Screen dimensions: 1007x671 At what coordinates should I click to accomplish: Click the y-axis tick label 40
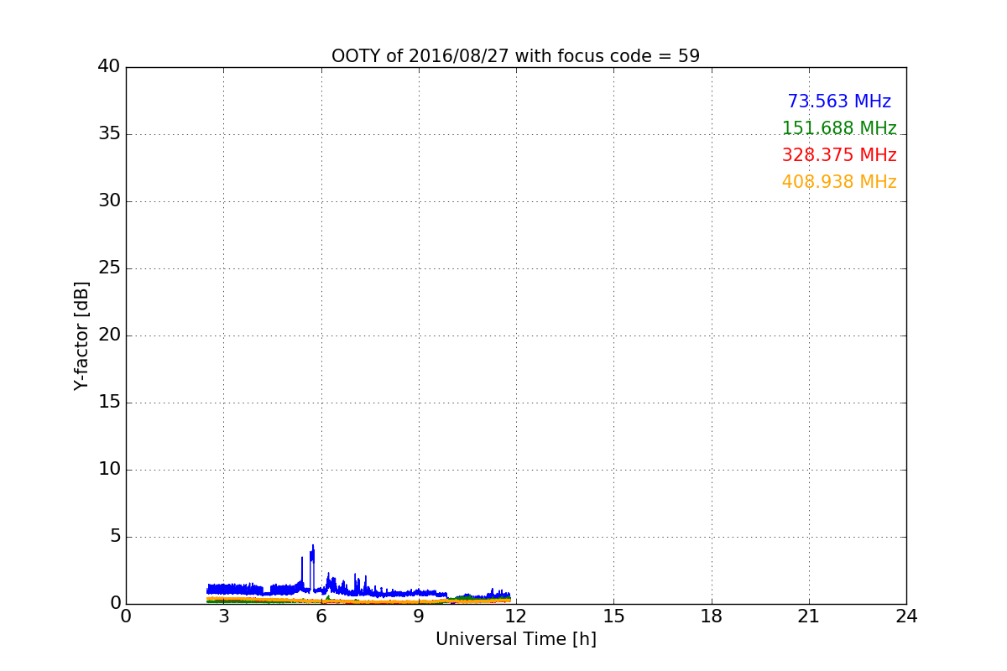109,67
